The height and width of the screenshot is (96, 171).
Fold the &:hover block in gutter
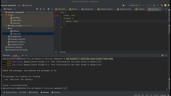pyautogui.click(x=61, y=18)
